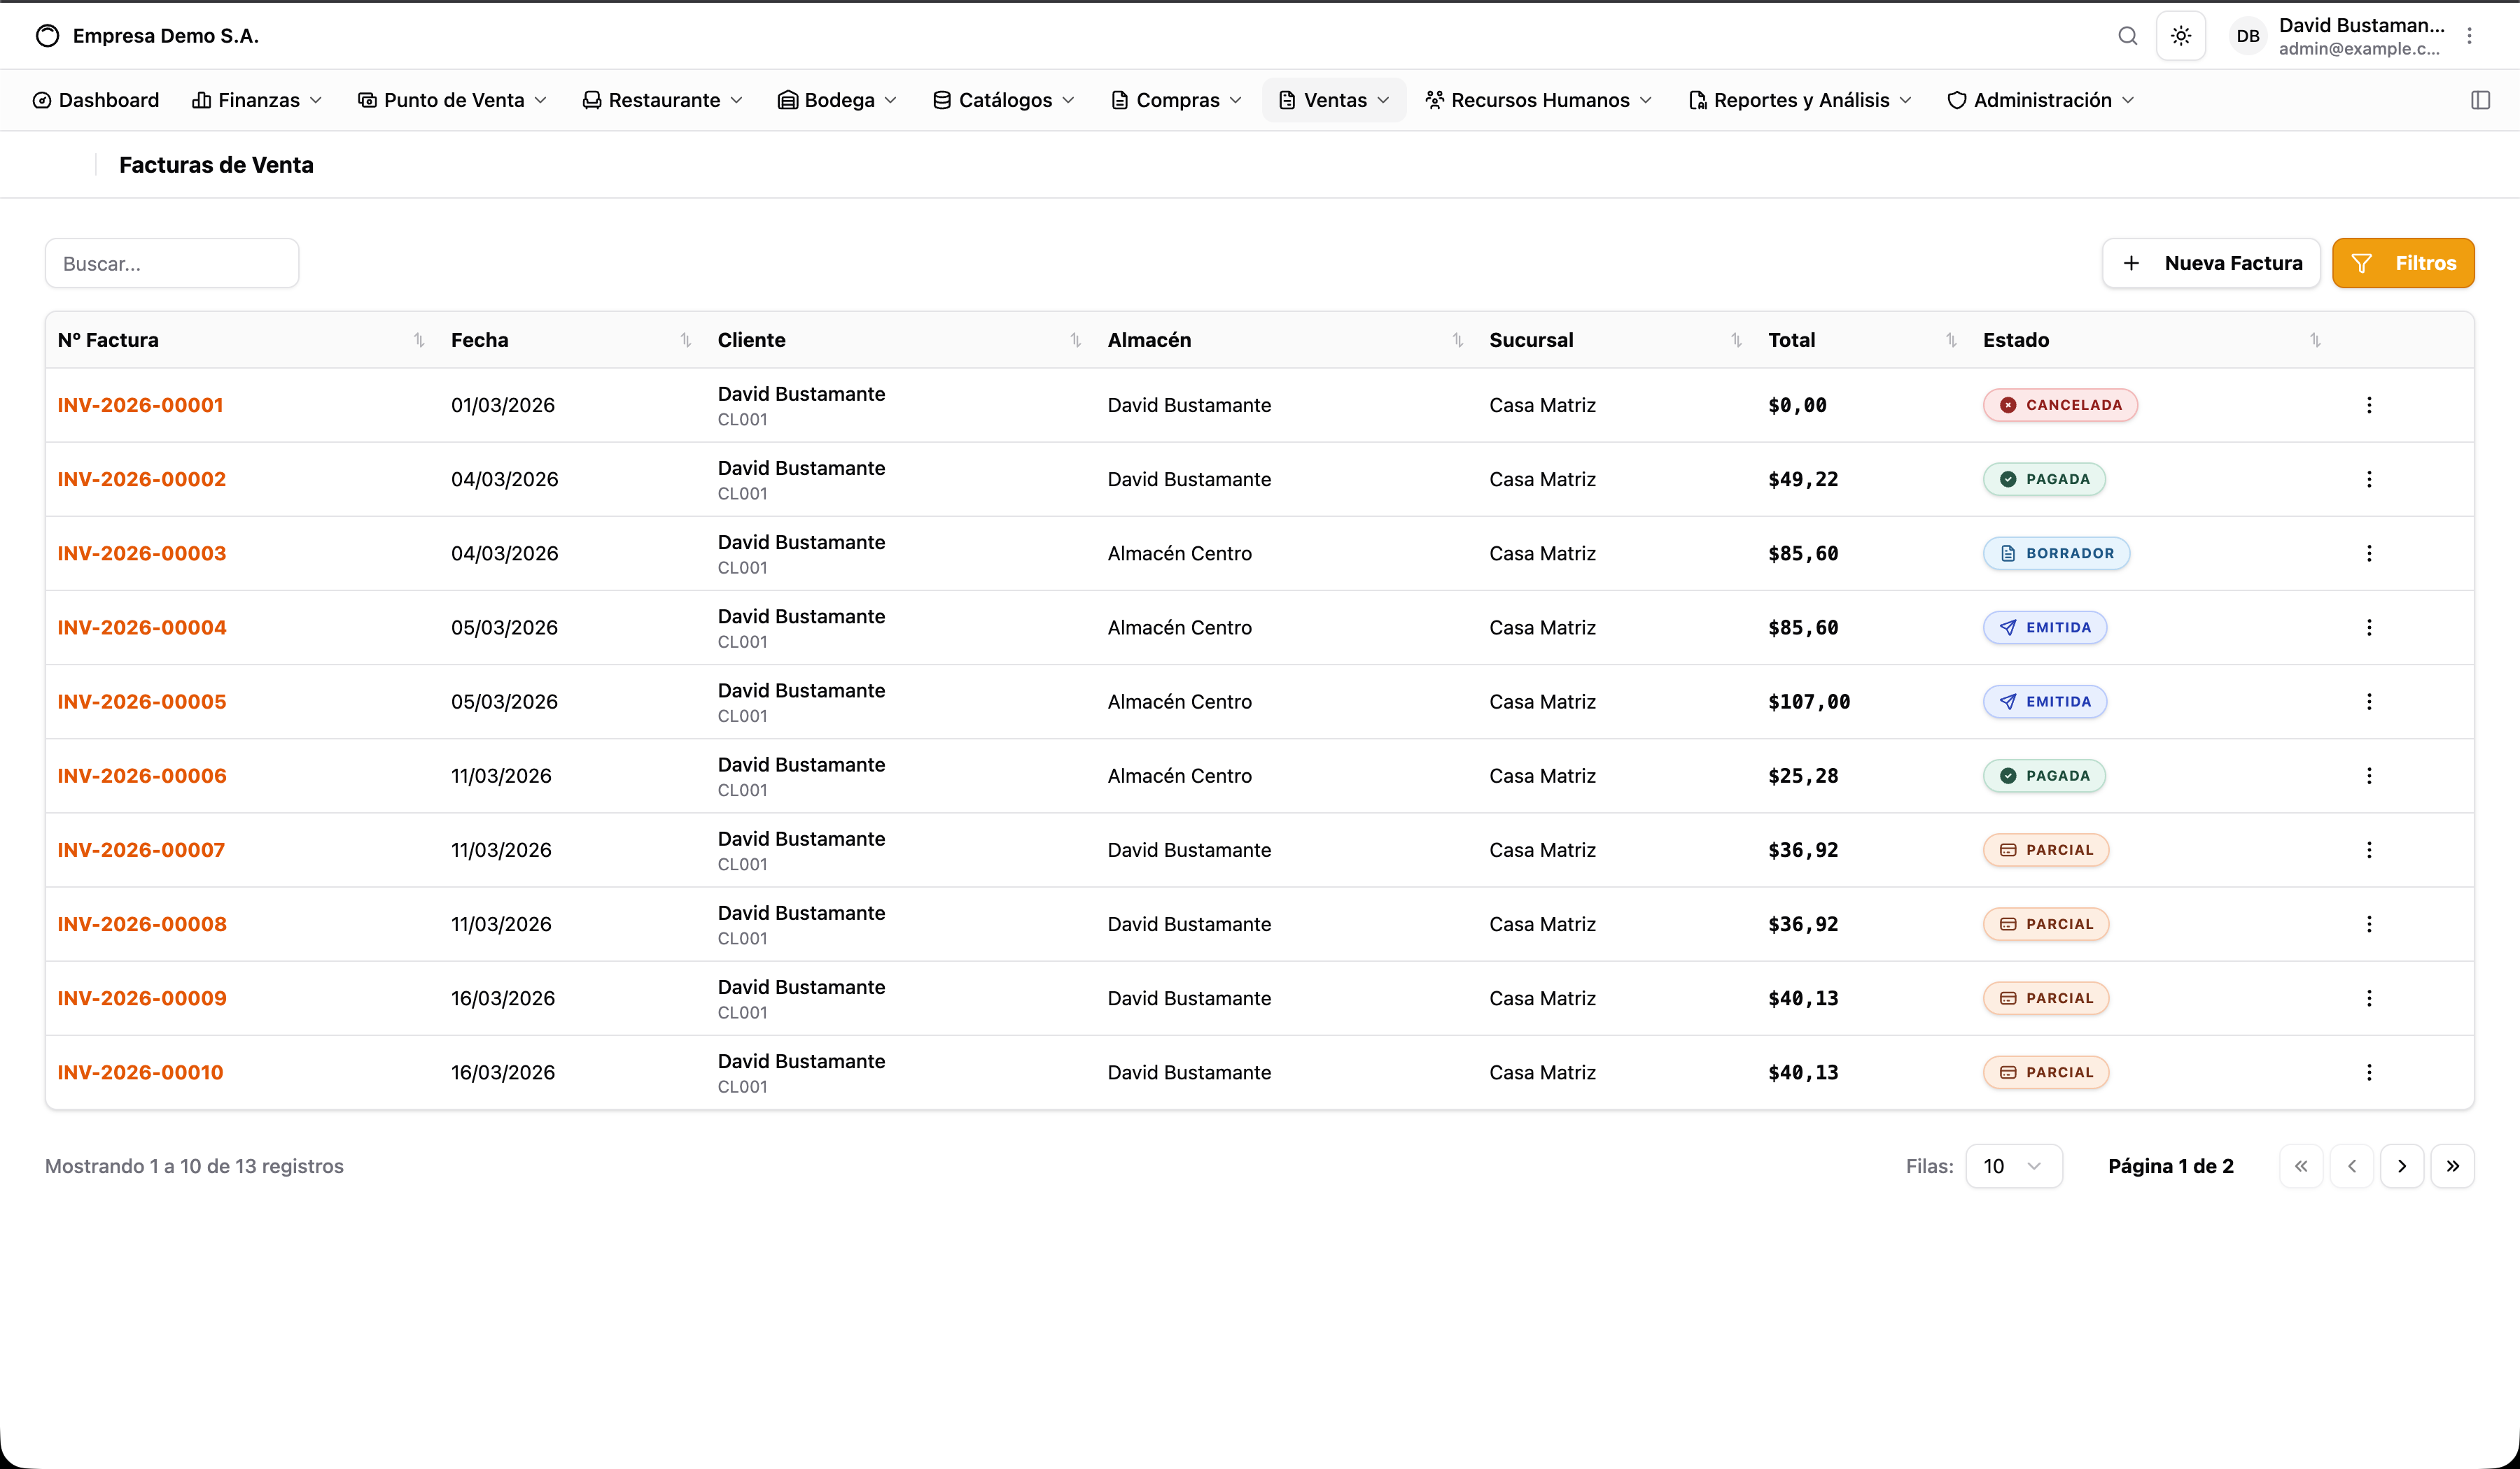Expand the Compras menu
This screenshot has height=1469, width=2520.
click(x=1177, y=100)
